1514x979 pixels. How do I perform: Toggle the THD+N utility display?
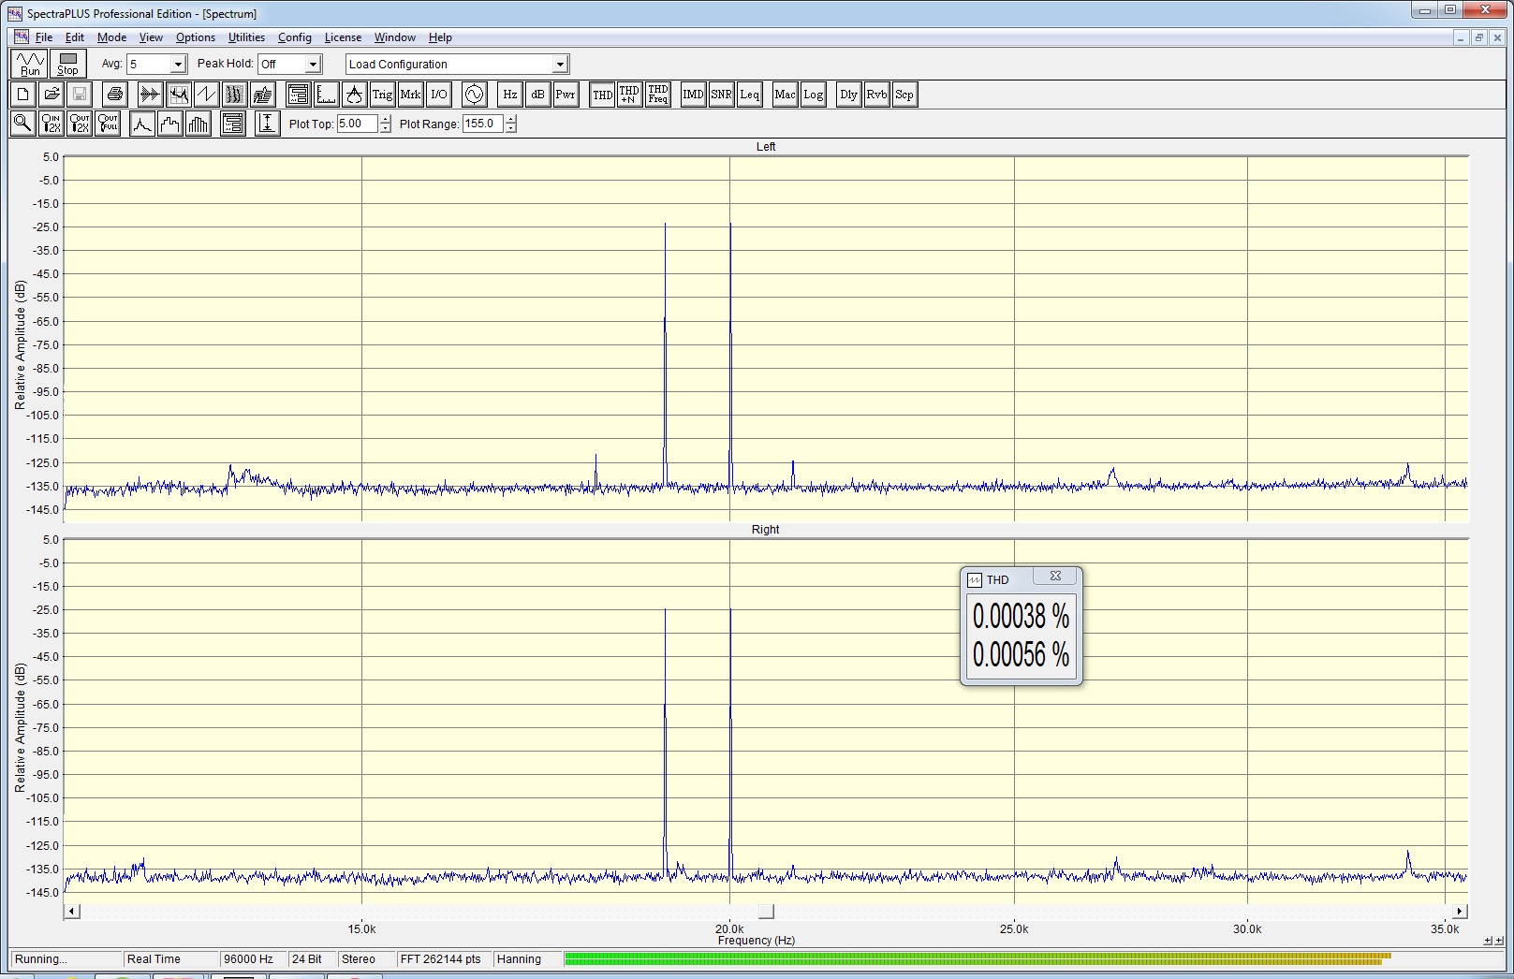pos(629,95)
